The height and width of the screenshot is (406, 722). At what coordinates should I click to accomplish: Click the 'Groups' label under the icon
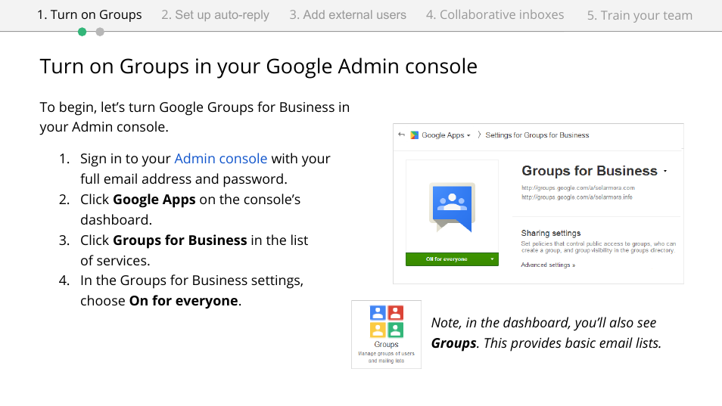coord(386,345)
